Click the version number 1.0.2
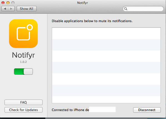Screen dimensions: 166x119 (23, 62)
